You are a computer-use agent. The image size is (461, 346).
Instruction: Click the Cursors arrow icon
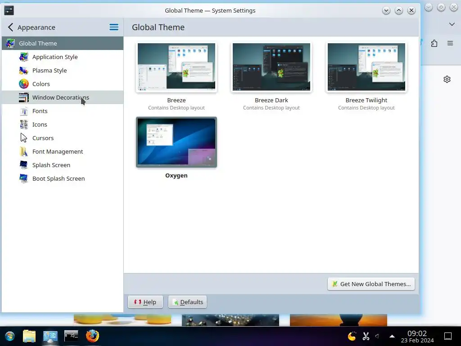[24, 138]
